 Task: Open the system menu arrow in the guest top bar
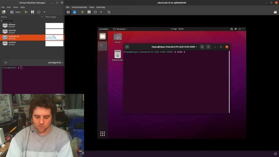[x=243, y=29]
